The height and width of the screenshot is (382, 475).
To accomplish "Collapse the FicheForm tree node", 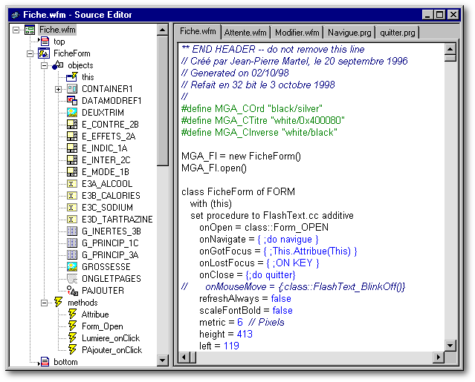I will tap(30, 53).
